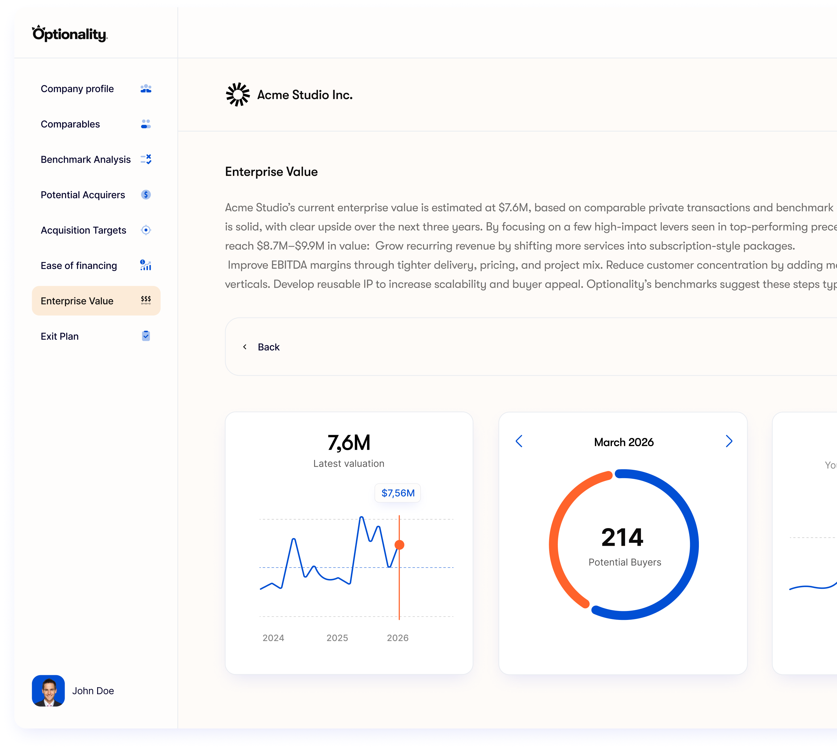The image size is (837, 750).
Task: Open the John Doe profile name
Action: (93, 691)
